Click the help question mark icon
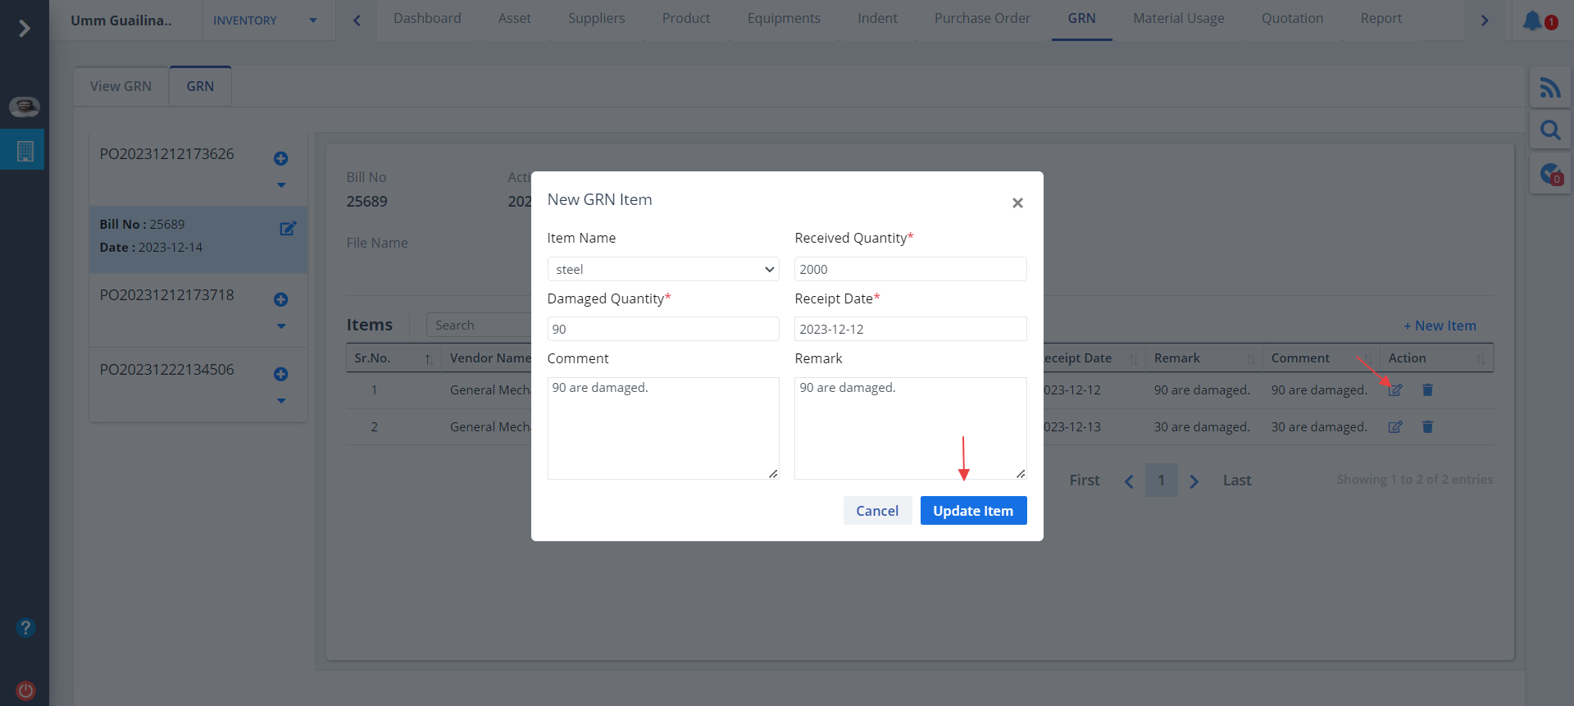The width and height of the screenshot is (1574, 706). pos(25,627)
